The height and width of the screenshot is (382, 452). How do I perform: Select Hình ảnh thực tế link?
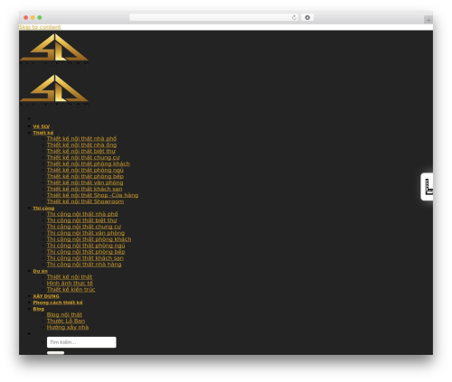coord(70,284)
